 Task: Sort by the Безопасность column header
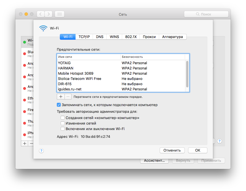(x=153, y=57)
